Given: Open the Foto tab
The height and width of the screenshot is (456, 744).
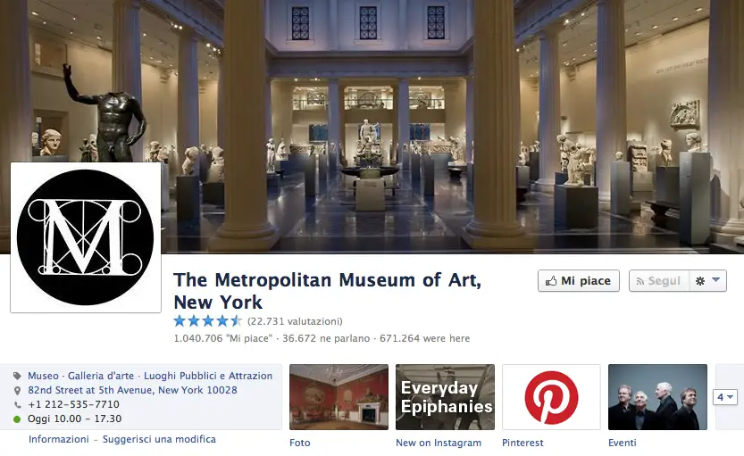Looking at the screenshot, I should (300, 443).
